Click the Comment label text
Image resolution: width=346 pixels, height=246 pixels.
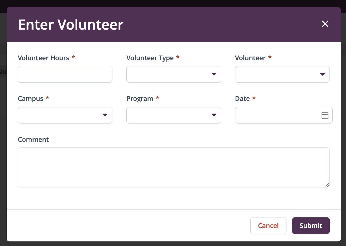pyautogui.click(x=33, y=139)
